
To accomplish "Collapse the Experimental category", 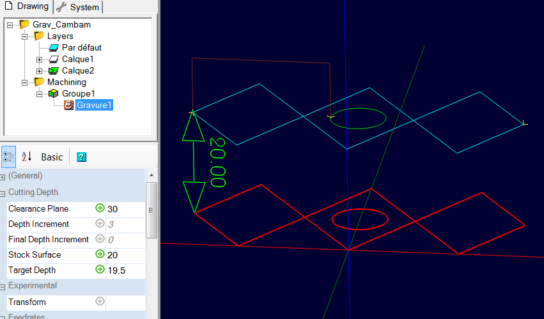I will [3, 287].
